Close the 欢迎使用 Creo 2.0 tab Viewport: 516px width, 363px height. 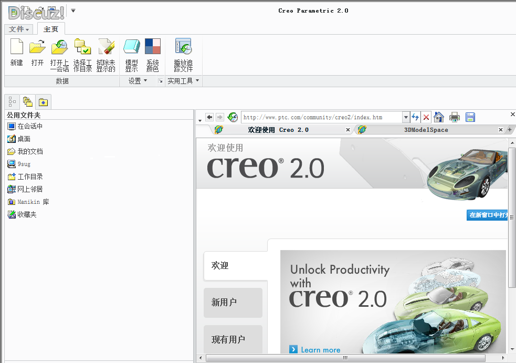point(348,130)
